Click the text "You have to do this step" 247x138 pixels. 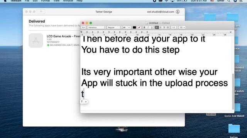[130, 50]
